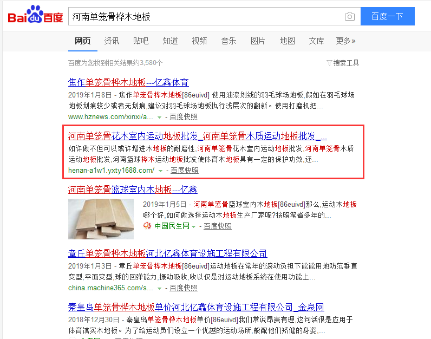Open 章丘单笼骨桦木地板 result link
Screen dimensions: 431x339
tap(168, 253)
